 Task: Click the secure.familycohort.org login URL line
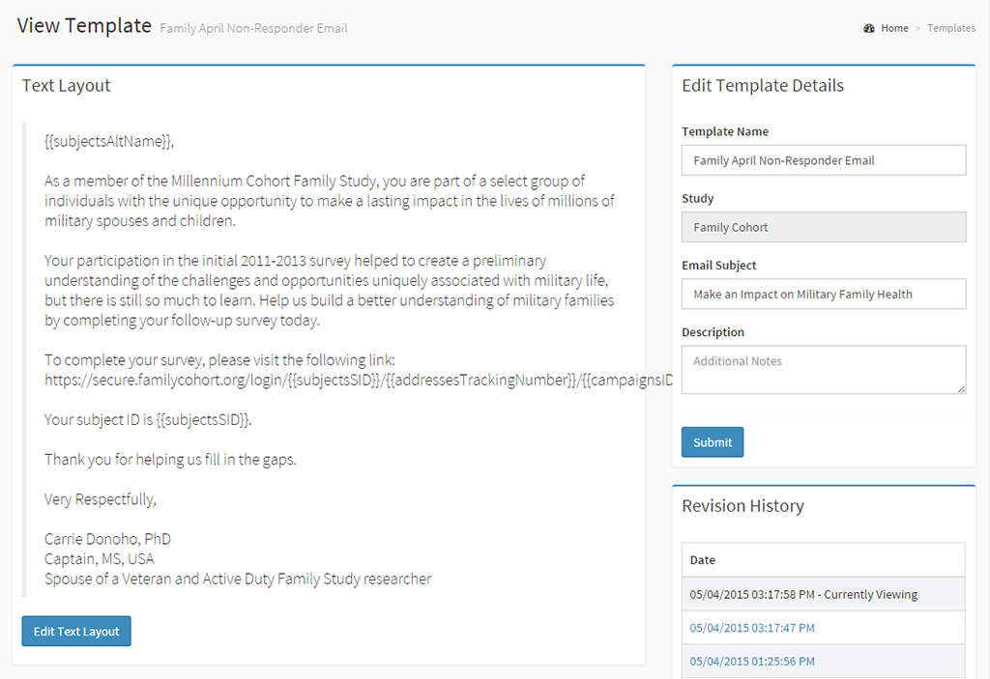coord(358,380)
